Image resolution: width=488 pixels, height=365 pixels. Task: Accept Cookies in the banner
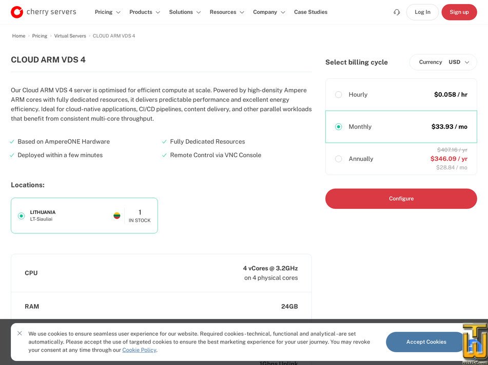pos(426,342)
